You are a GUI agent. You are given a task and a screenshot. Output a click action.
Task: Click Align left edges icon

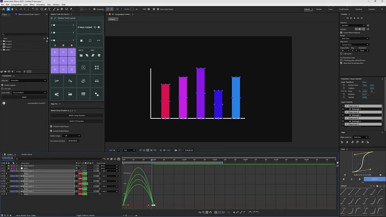pos(342,142)
